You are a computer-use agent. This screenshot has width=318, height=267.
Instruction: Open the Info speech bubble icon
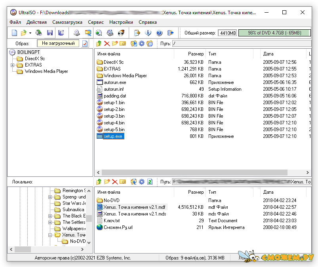148,32
